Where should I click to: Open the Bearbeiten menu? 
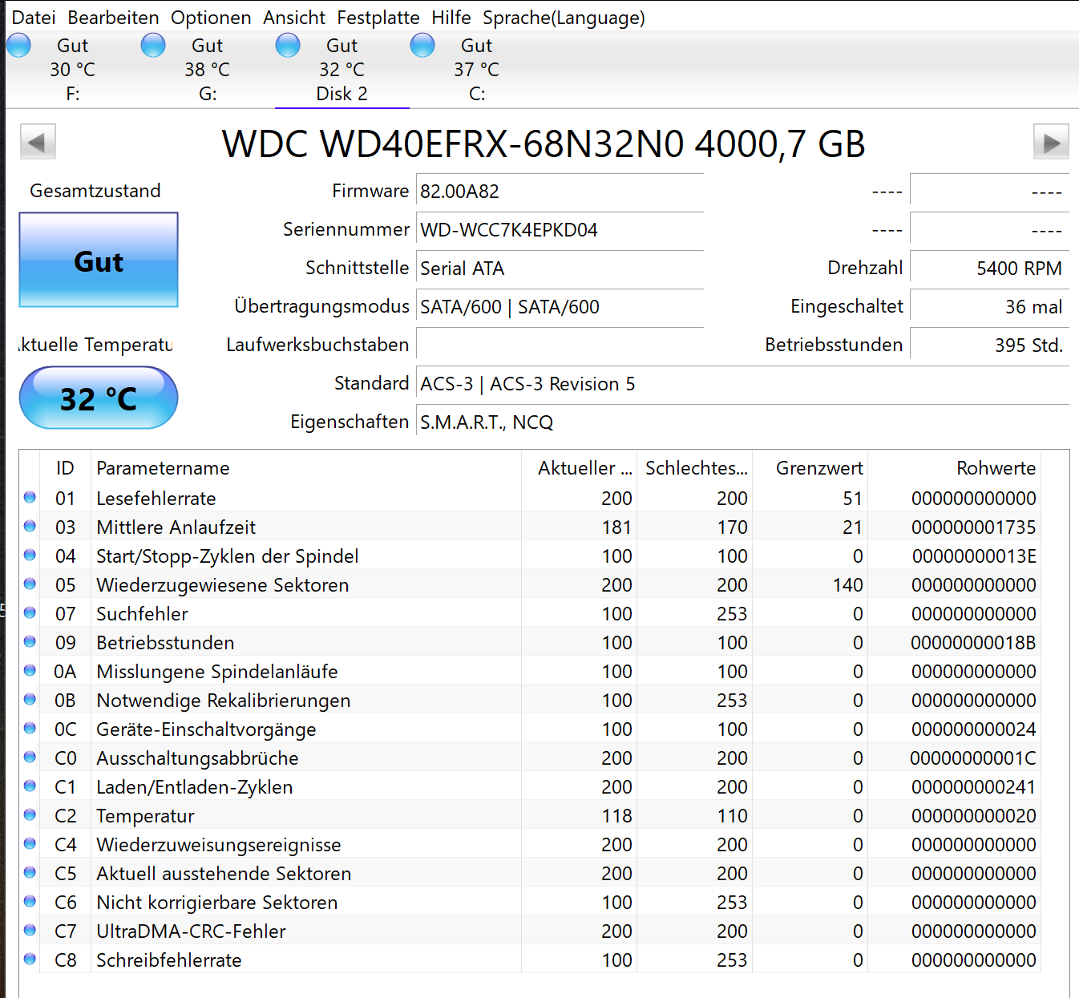click(113, 18)
